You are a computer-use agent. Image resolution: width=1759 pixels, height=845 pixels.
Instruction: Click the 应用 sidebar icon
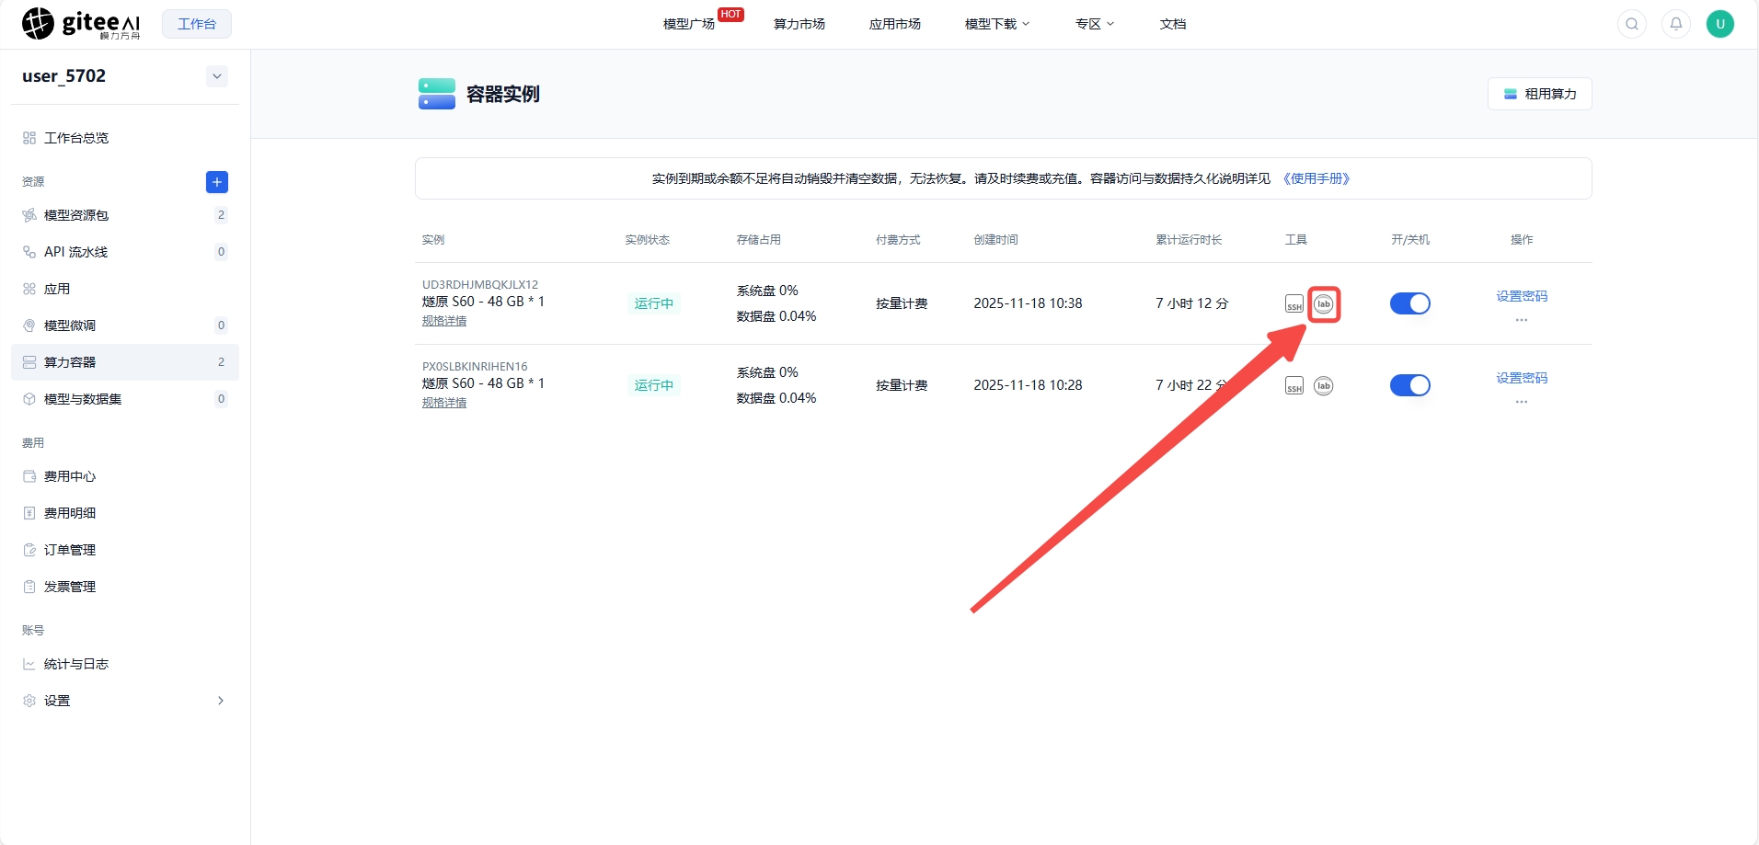pyautogui.click(x=29, y=289)
